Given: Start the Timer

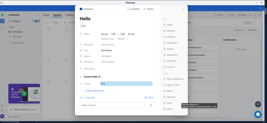Looking at the screenshot, I should tap(149, 98).
